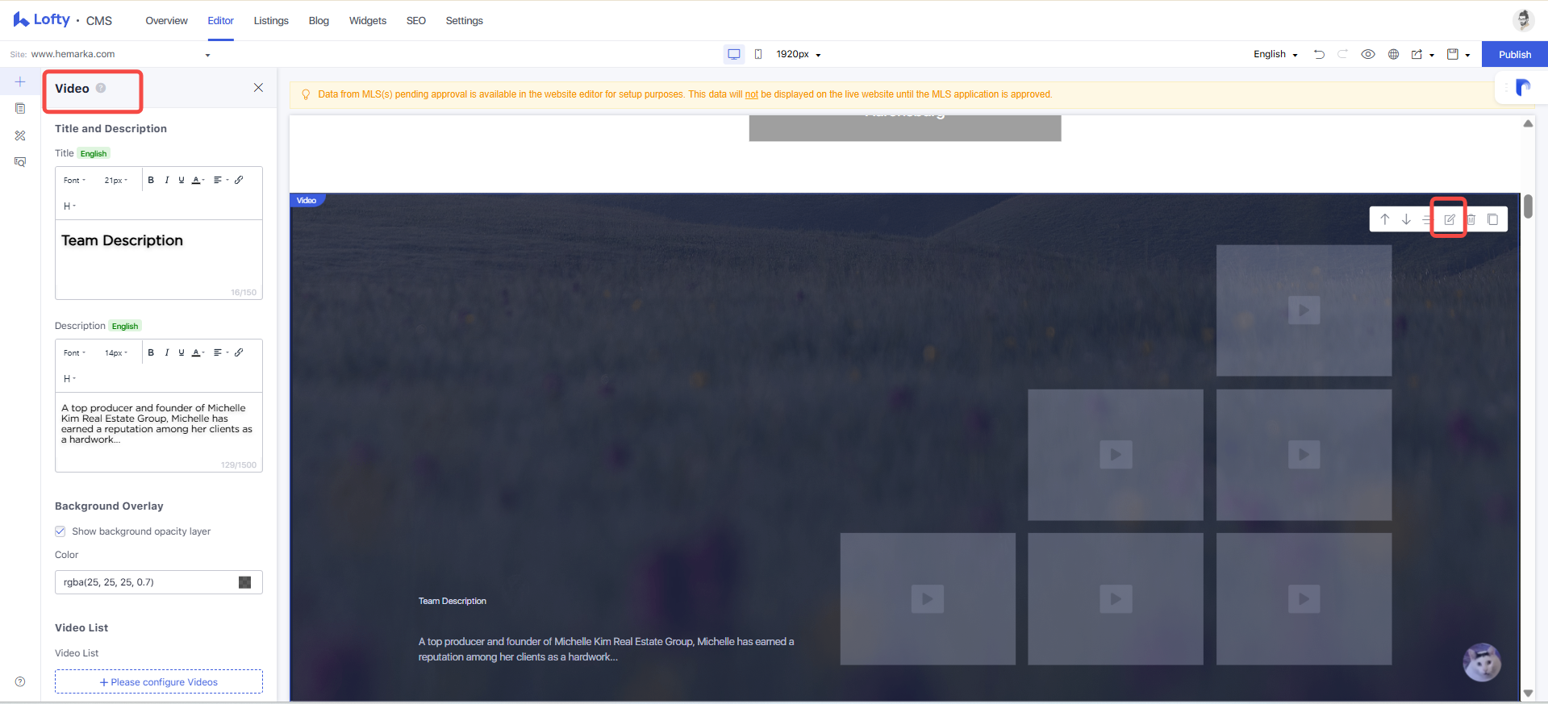This screenshot has width=1548, height=704.
Task: Open the background overlay color swatch
Action: click(x=245, y=582)
